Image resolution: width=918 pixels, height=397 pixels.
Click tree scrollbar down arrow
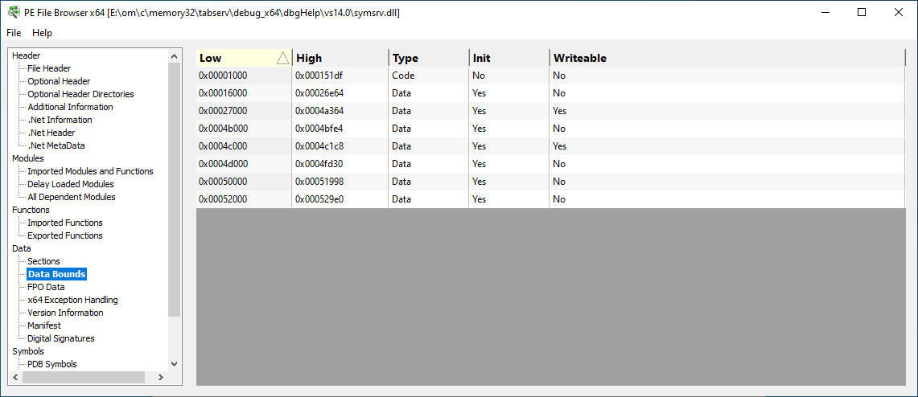[x=174, y=364]
